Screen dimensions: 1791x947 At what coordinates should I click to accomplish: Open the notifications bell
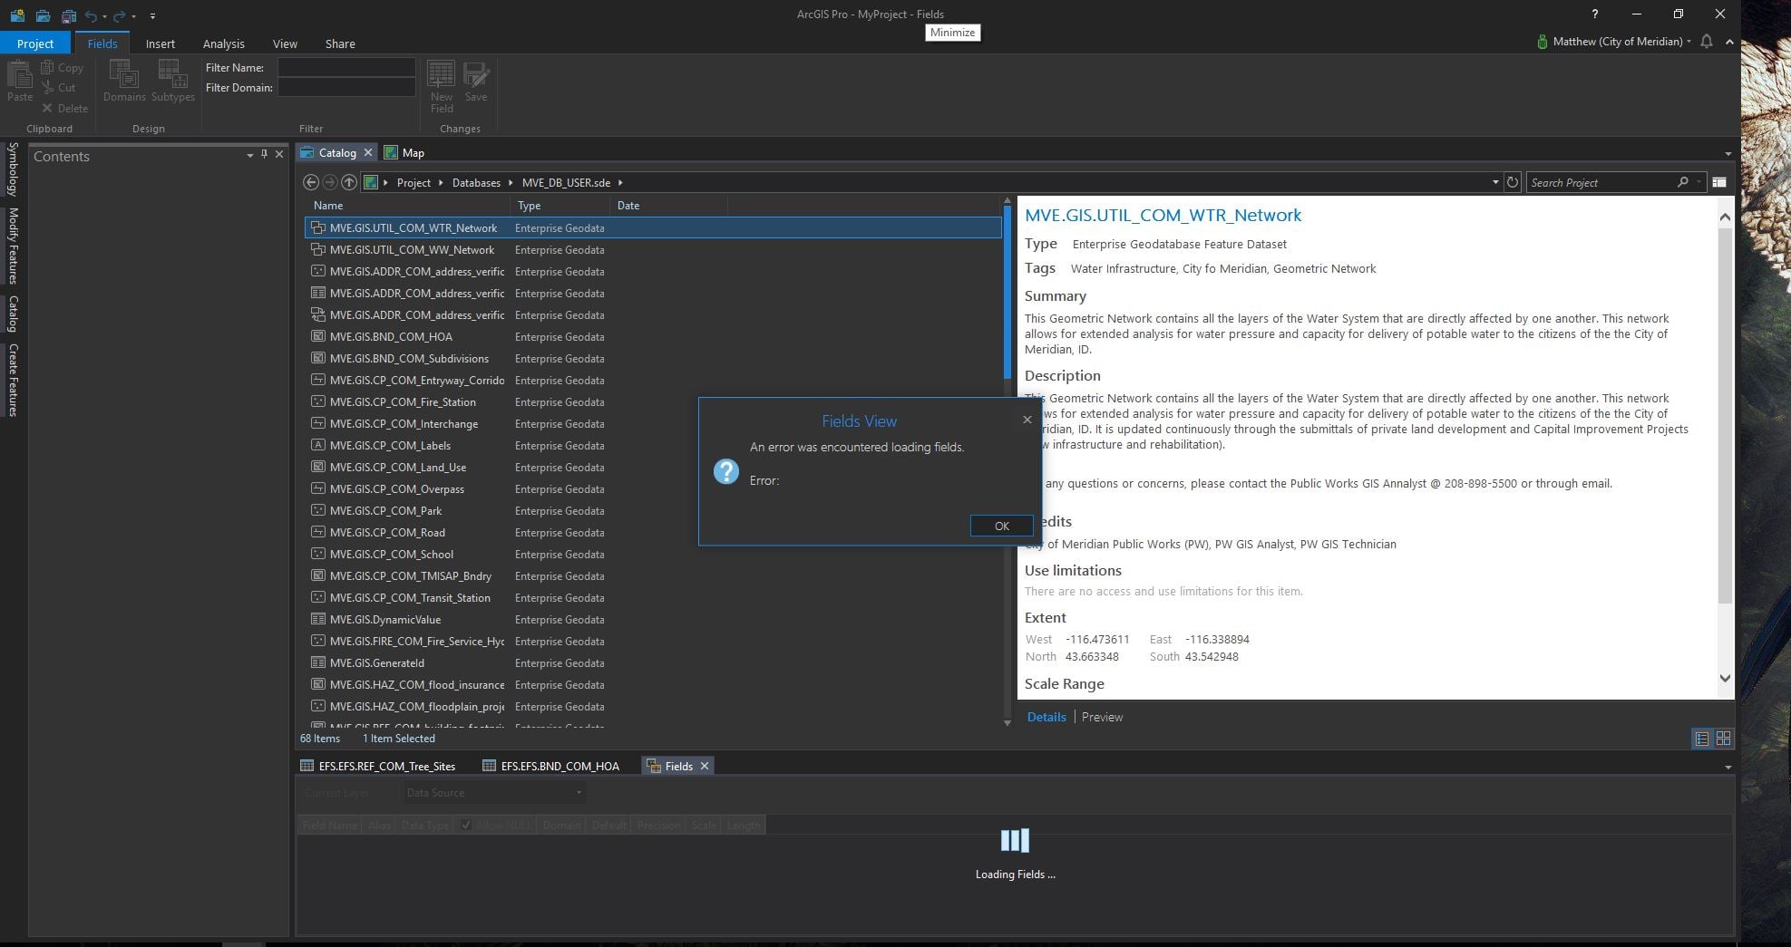(1707, 42)
